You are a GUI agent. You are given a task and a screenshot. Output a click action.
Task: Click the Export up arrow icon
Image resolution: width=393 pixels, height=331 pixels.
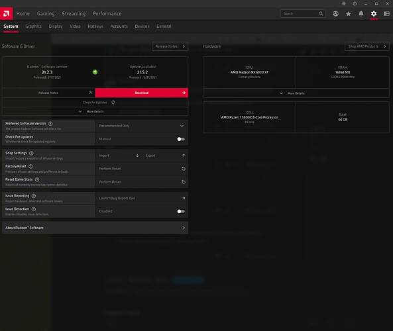(x=184, y=156)
